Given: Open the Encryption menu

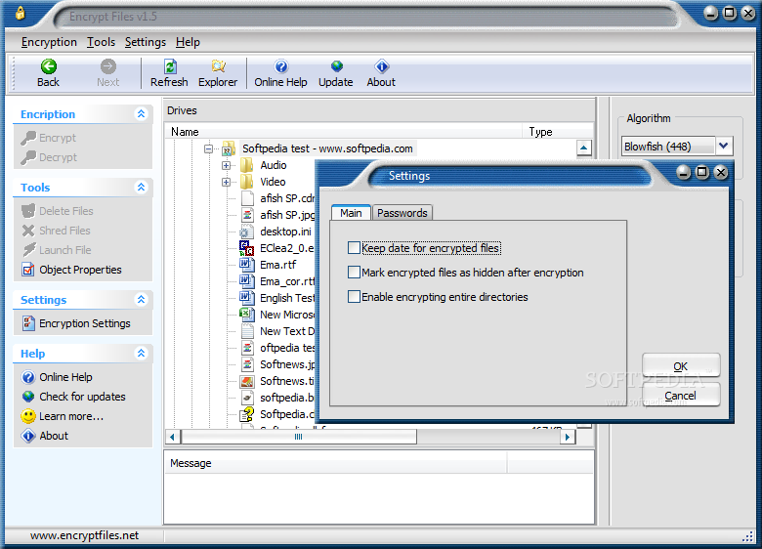Looking at the screenshot, I should (x=49, y=42).
